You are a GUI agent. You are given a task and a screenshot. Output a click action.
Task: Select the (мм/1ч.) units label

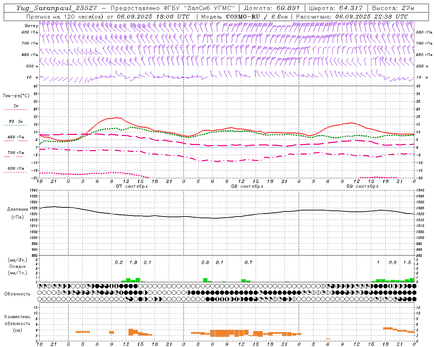[x=17, y=273]
